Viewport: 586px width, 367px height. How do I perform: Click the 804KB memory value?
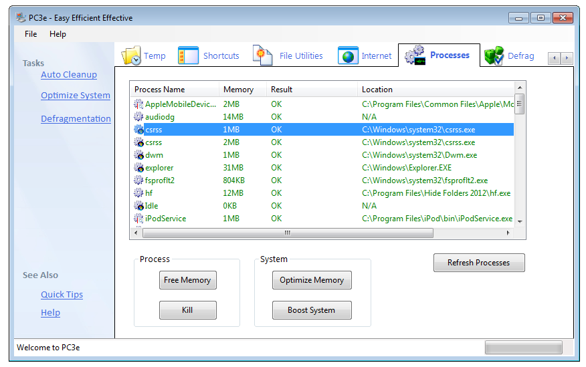click(234, 180)
